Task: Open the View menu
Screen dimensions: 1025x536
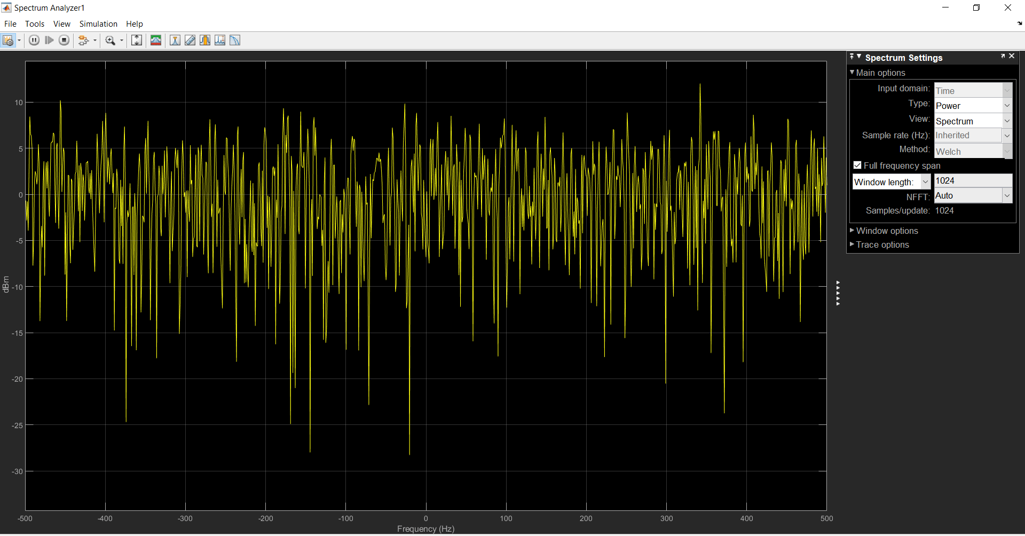Action: coord(62,24)
